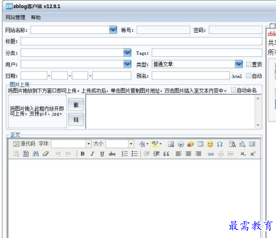Viewport: 276px width, 238px height.
Task: Click the image drop zone box
Action: [x=37, y=112]
